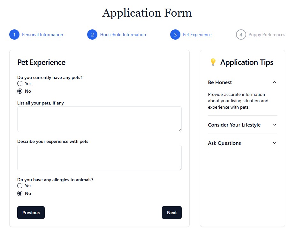Jump to the Puppy Preferences step
296x233 pixels.
(x=267, y=35)
